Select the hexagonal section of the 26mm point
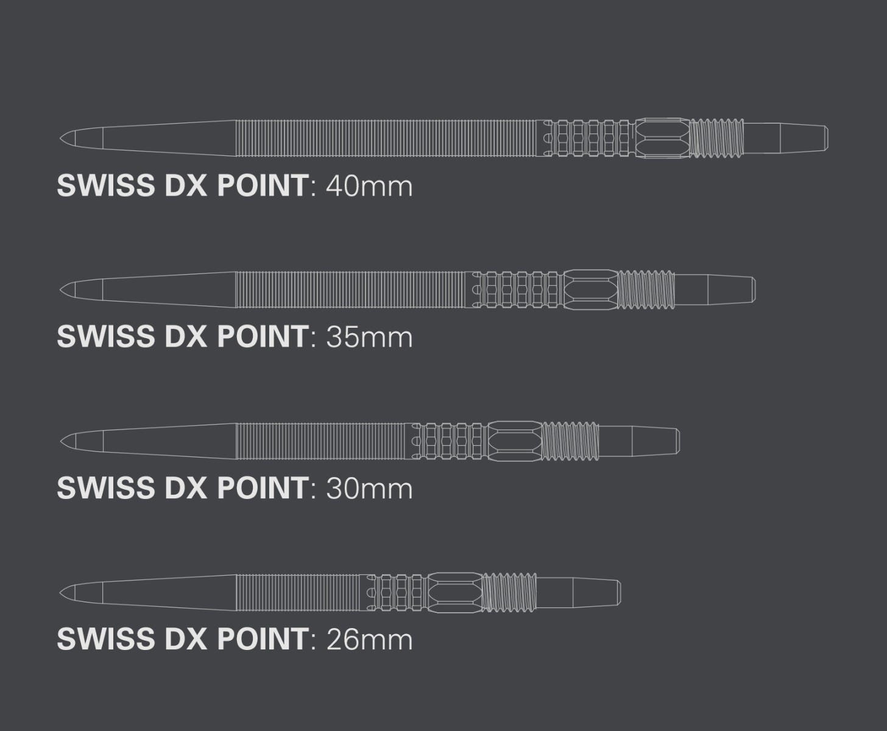This screenshot has height=731, width=887. pos(456,591)
